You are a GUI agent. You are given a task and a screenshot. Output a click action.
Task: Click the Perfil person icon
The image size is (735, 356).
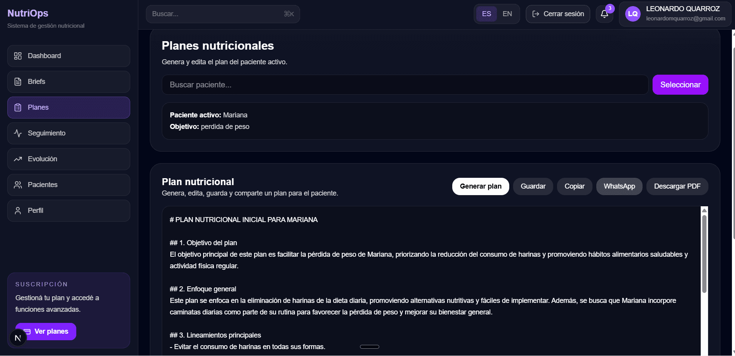[x=18, y=211]
